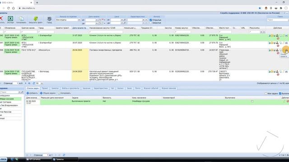Open the Характеристики tab

click(x=100, y=88)
